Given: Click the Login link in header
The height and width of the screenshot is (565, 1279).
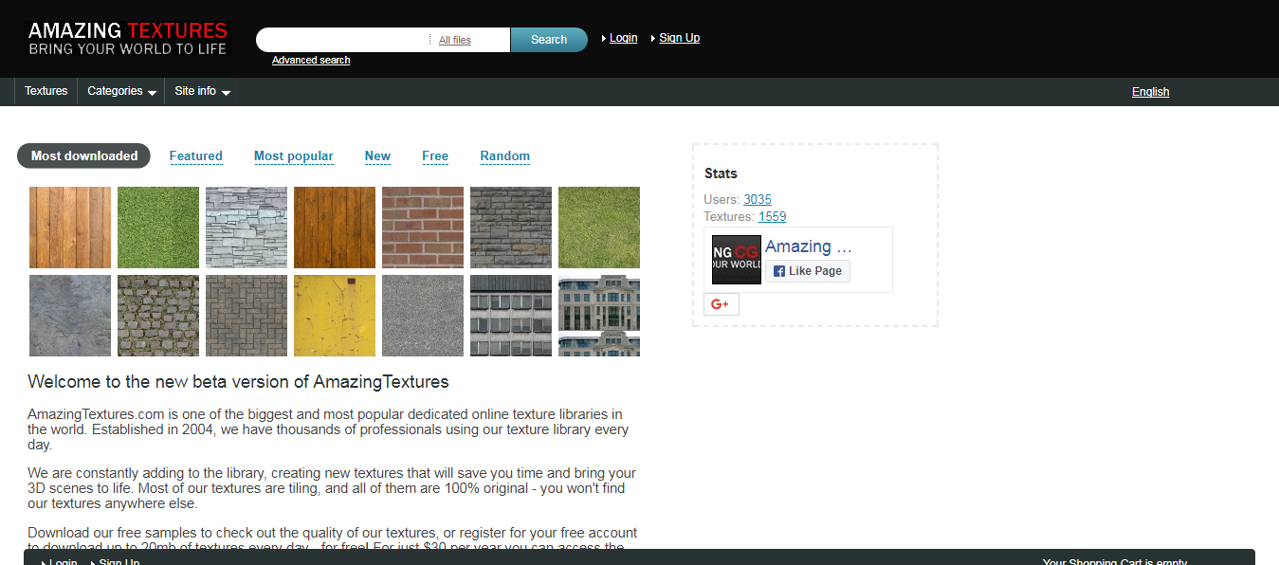Looking at the screenshot, I should point(623,38).
